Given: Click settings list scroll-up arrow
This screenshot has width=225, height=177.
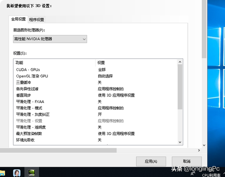Looking at the screenshot, I should tap(180, 62).
